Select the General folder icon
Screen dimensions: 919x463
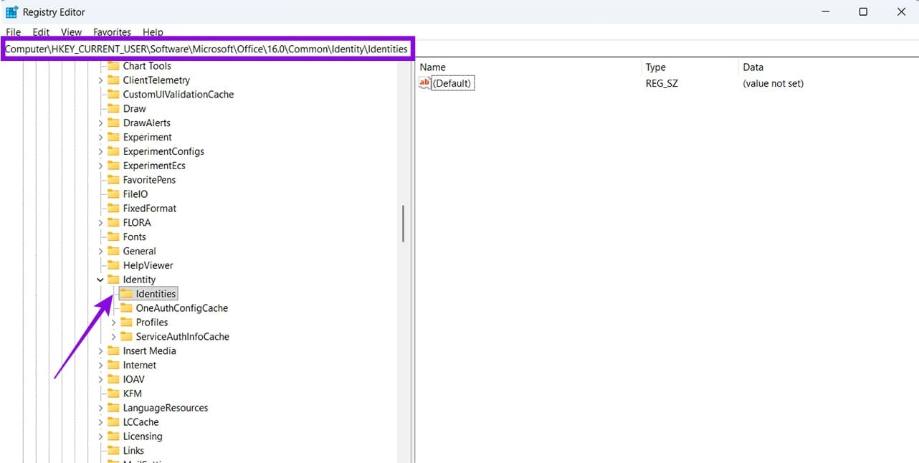click(x=113, y=251)
